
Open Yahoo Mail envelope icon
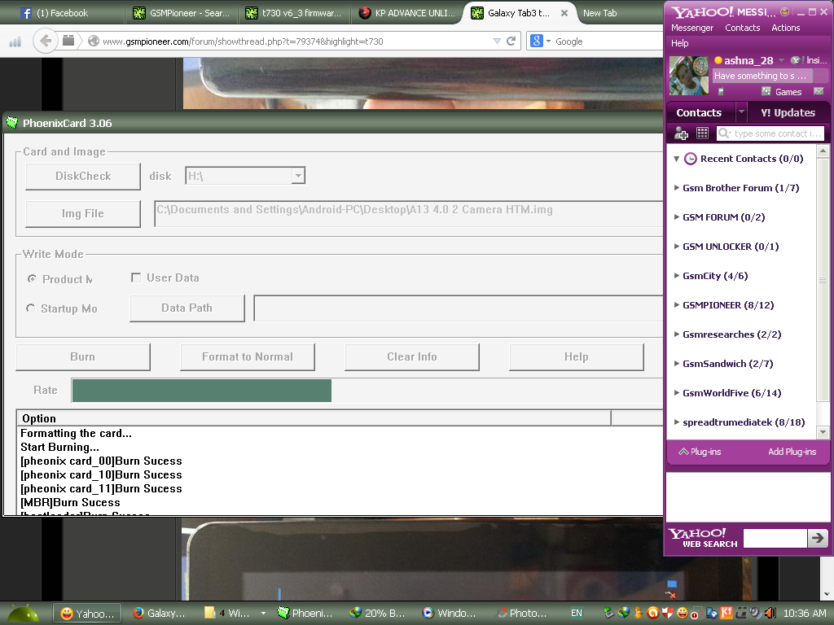pos(818,91)
